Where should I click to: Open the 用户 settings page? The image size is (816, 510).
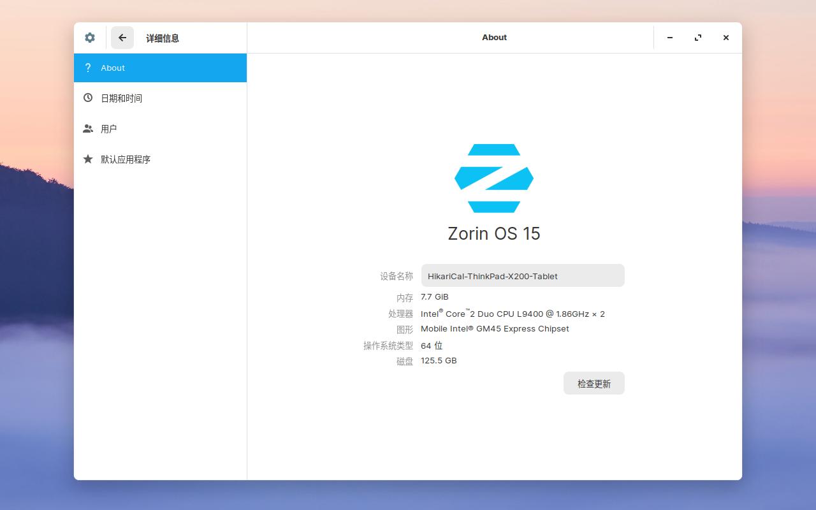click(109, 128)
